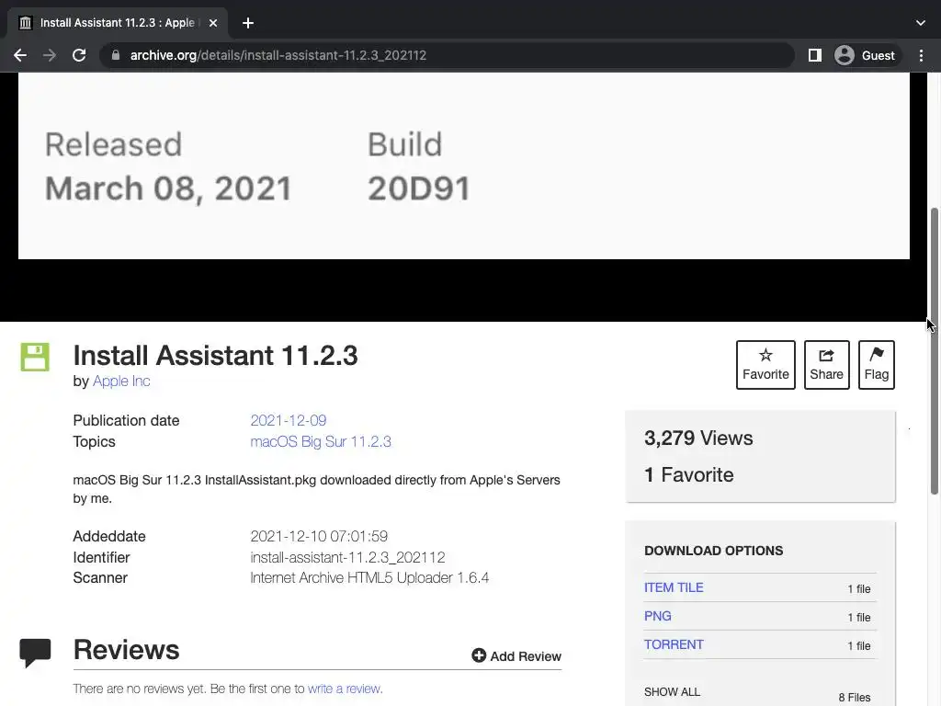941x706 pixels.
Task: Click the preview image showing Build 20D91
Action: [463, 166]
